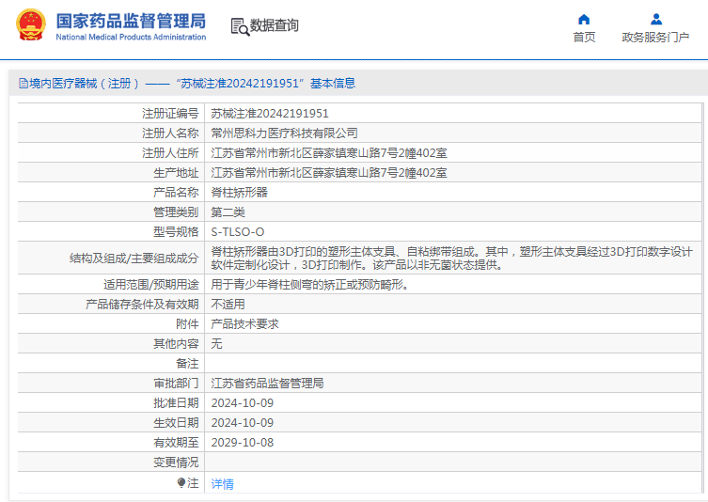Viewport: 708px width, 502px height.
Task: Click the 型号规格 row label
Action: [x=176, y=232]
